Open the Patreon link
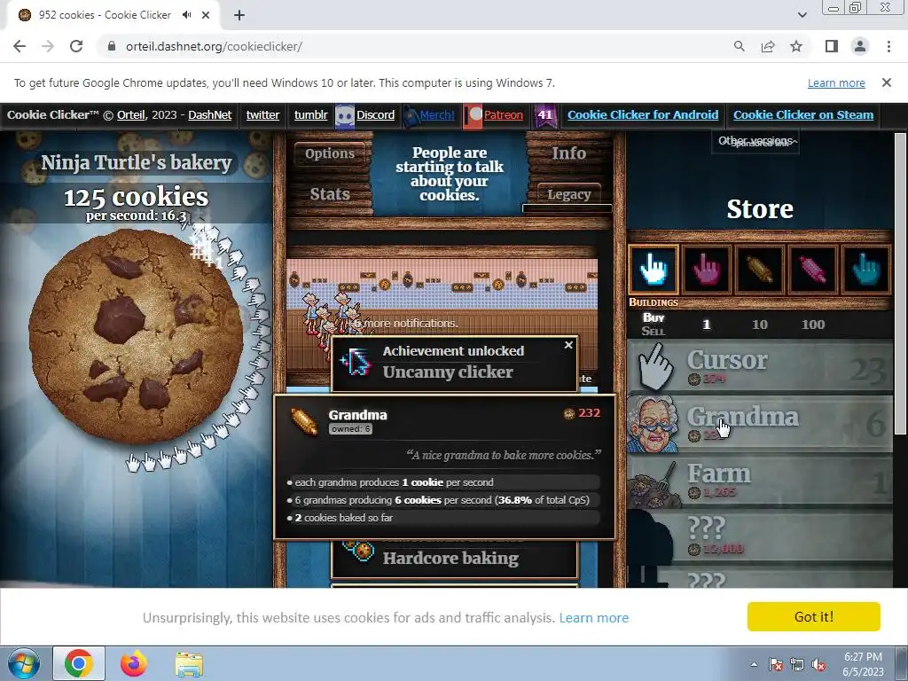The image size is (908, 681). point(504,114)
